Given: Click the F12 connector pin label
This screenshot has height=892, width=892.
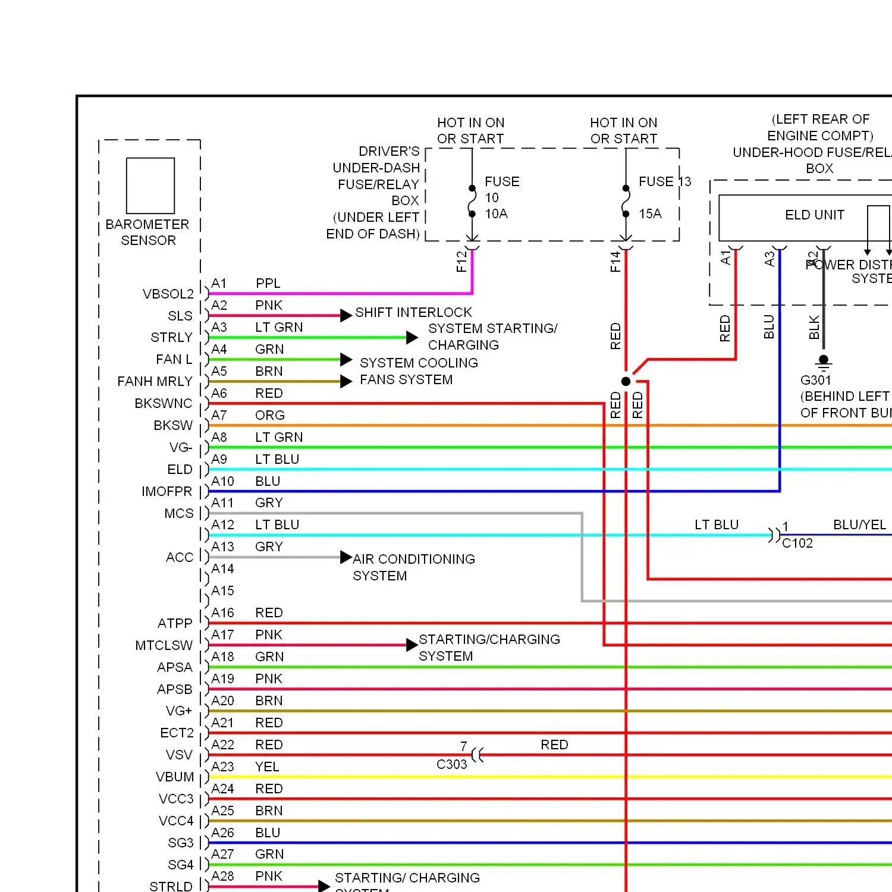Looking at the screenshot, I should coord(461,262).
